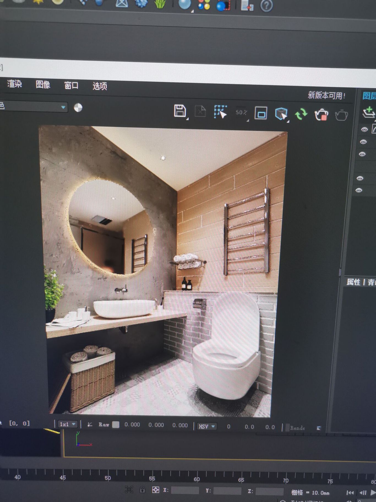This screenshot has height=502, width=376.
Task: Click the greyed-out teapot render icon
Action: click(341, 115)
